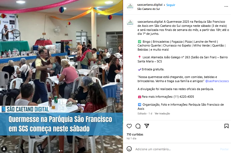
Task: Open emoji picker in the comment box
Action: (x=129, y=149)
